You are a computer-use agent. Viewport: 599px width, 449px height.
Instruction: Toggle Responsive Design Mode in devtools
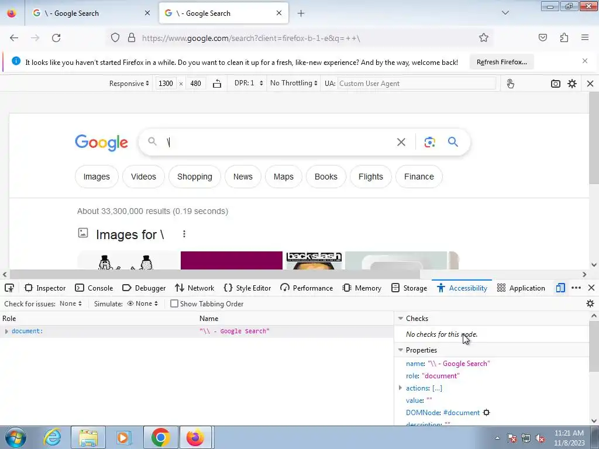pyautogui.click(x=560, y=288)
